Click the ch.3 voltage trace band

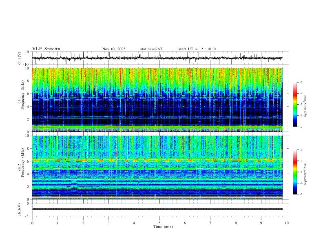point(157,209)
